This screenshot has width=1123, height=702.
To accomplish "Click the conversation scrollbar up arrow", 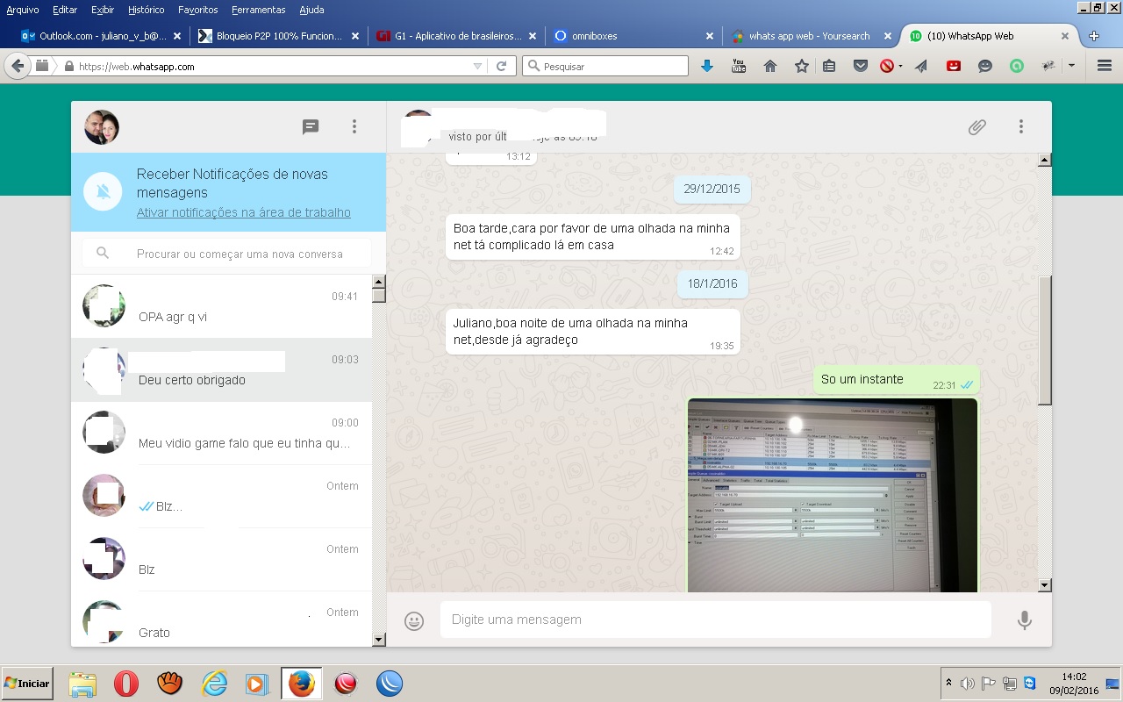I will pyautogui.click(x=1044, y=160).
